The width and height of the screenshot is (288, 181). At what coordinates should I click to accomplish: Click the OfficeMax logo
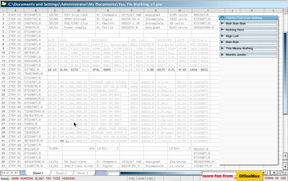249,176
